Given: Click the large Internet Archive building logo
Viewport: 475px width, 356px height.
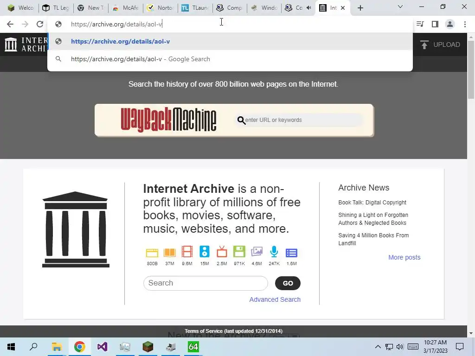Looking at the screenshot, I should [x=76, y=229].
